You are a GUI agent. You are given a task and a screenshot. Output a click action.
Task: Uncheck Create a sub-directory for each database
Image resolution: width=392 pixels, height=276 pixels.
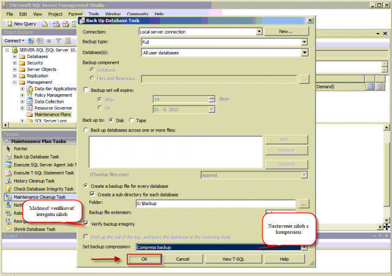click(92, 194)
